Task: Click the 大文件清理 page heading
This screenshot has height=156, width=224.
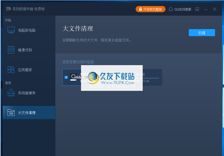Action: [78, 28]
